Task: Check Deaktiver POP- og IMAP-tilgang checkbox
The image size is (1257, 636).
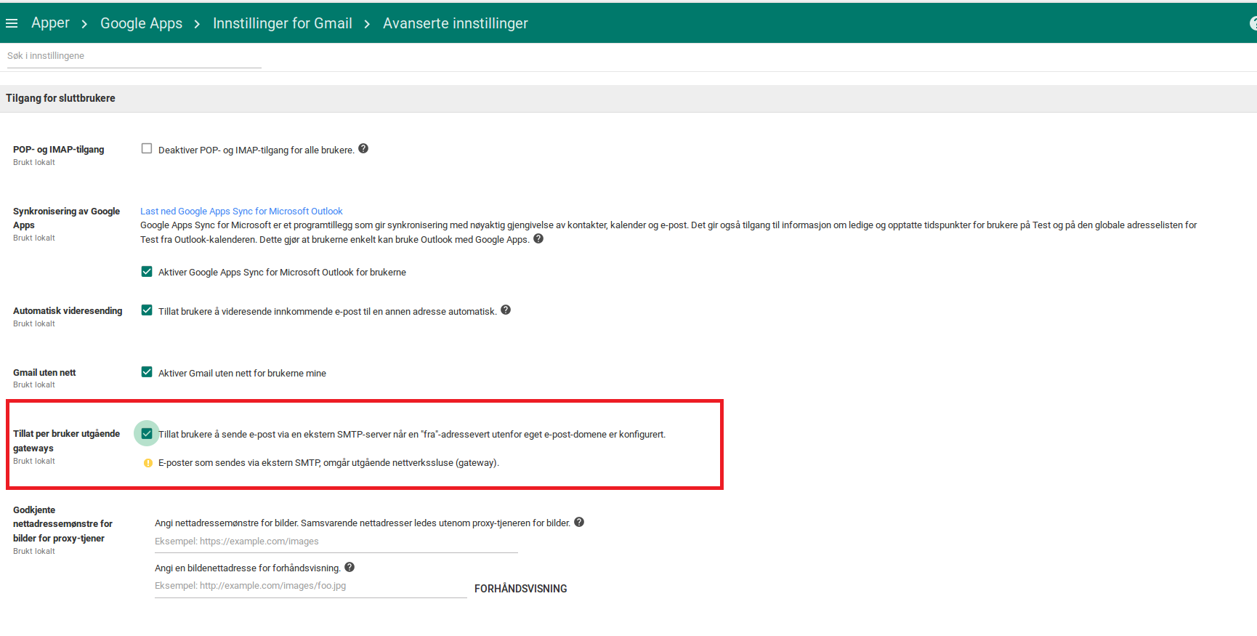Action: 147,148
